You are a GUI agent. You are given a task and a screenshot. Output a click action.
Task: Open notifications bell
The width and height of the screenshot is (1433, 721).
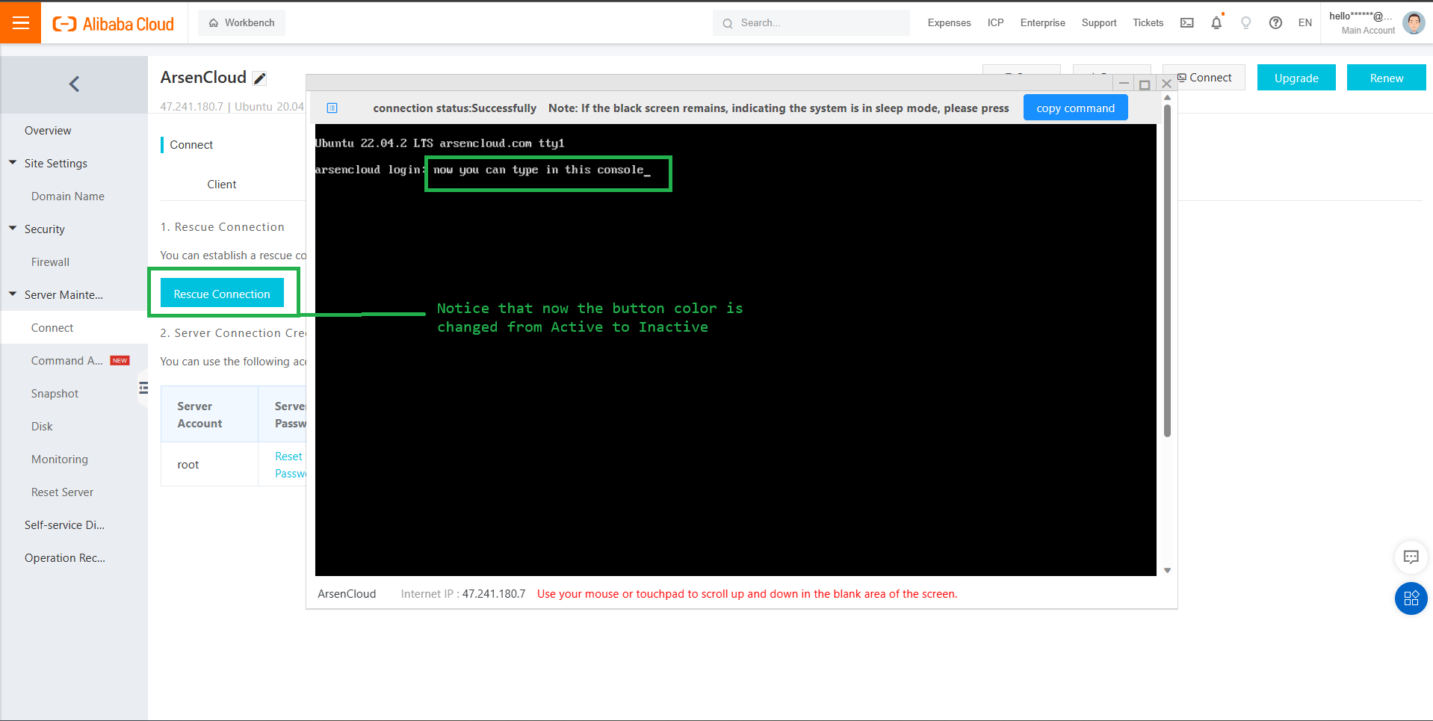[1216, 22]
